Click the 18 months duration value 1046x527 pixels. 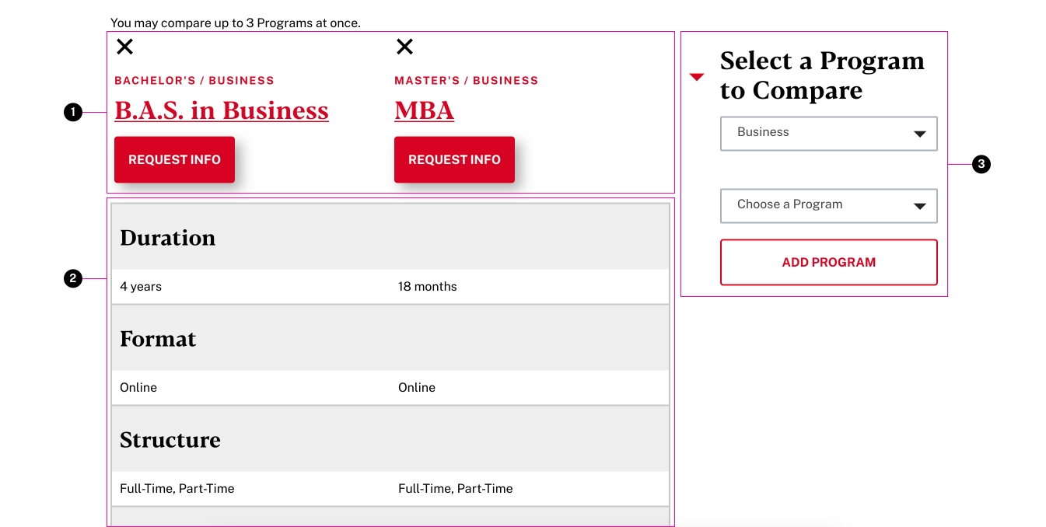coord(427,287)
